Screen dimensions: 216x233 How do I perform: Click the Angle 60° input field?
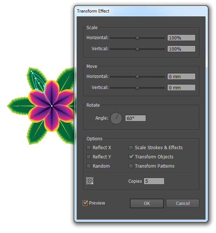click(135, 118)
